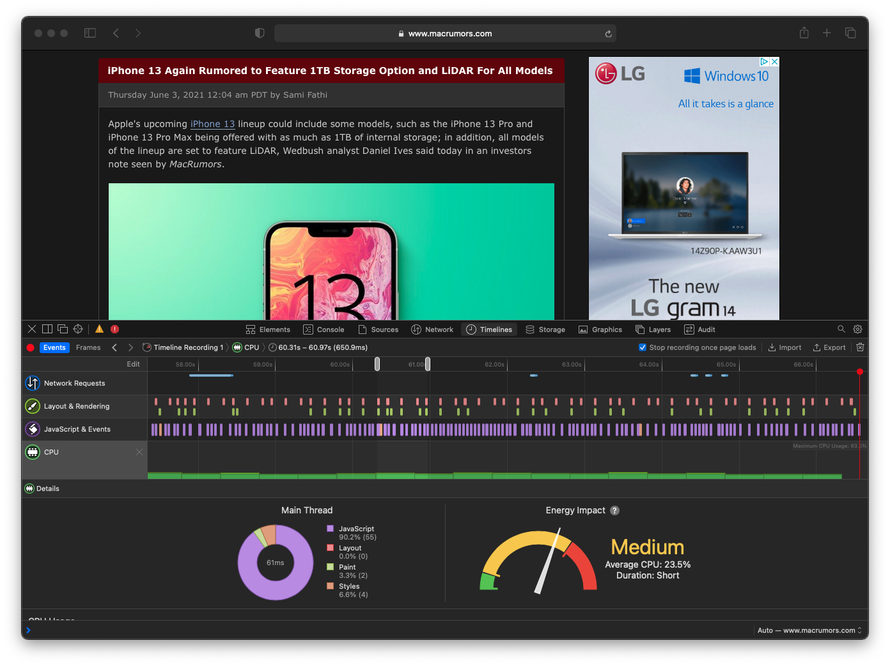Open AdChoices info icon on ad

764,62
